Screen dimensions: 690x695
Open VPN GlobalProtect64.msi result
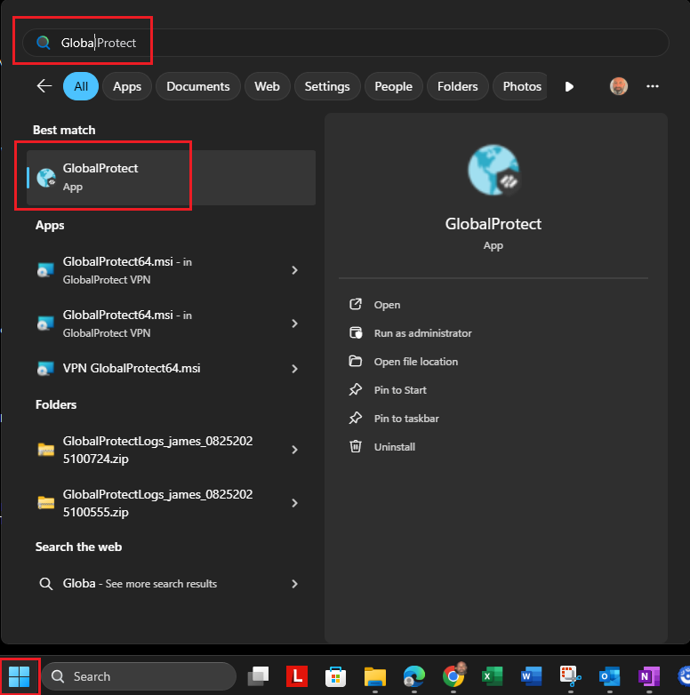point(132,368)
